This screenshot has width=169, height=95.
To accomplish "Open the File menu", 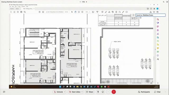I will (10, 6).
